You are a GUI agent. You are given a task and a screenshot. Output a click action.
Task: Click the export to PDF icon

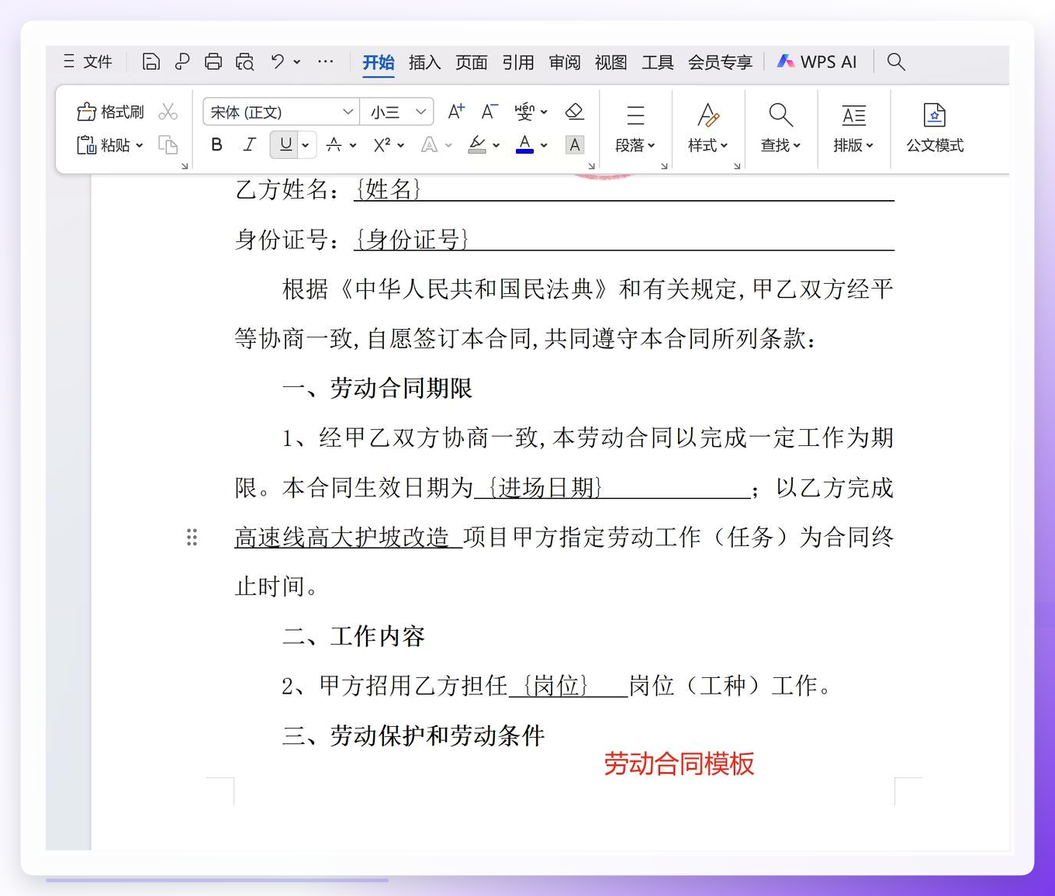tap(182, 62)
